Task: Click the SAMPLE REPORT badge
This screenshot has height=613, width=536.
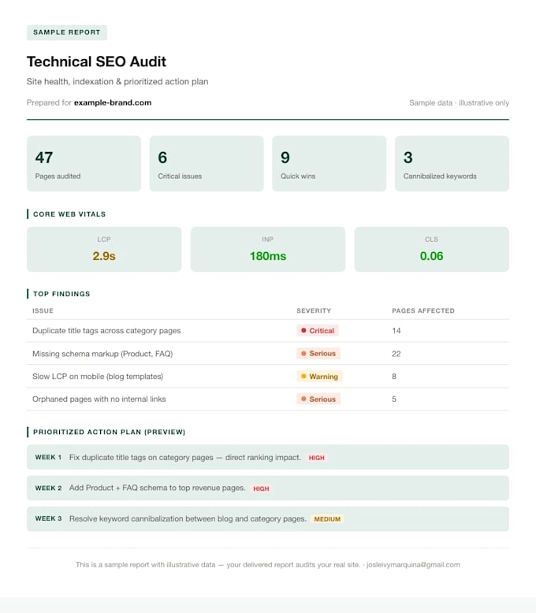Action: coord(67,32)
